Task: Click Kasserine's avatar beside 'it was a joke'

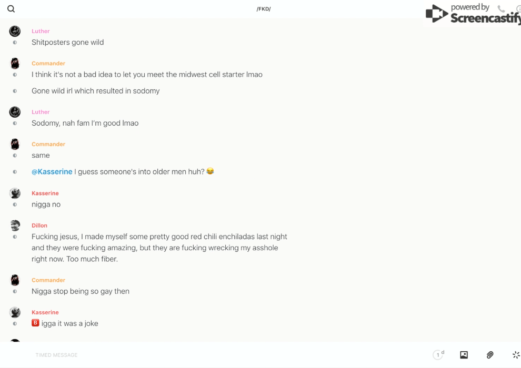Action: (15, 312)
